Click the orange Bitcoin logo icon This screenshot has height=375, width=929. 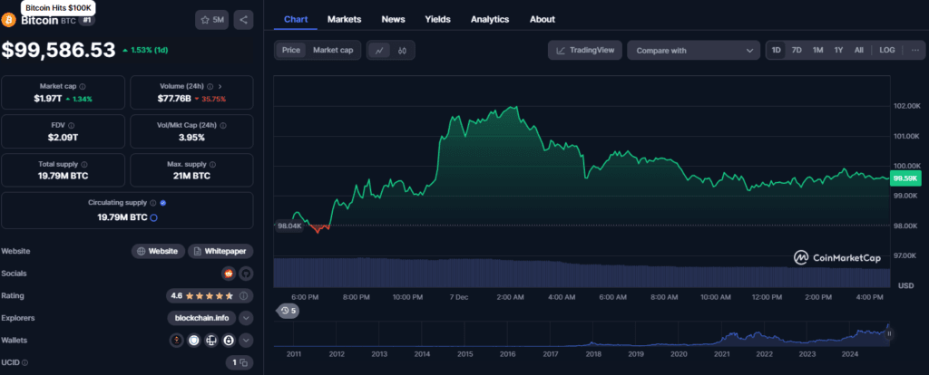[8, 20]
